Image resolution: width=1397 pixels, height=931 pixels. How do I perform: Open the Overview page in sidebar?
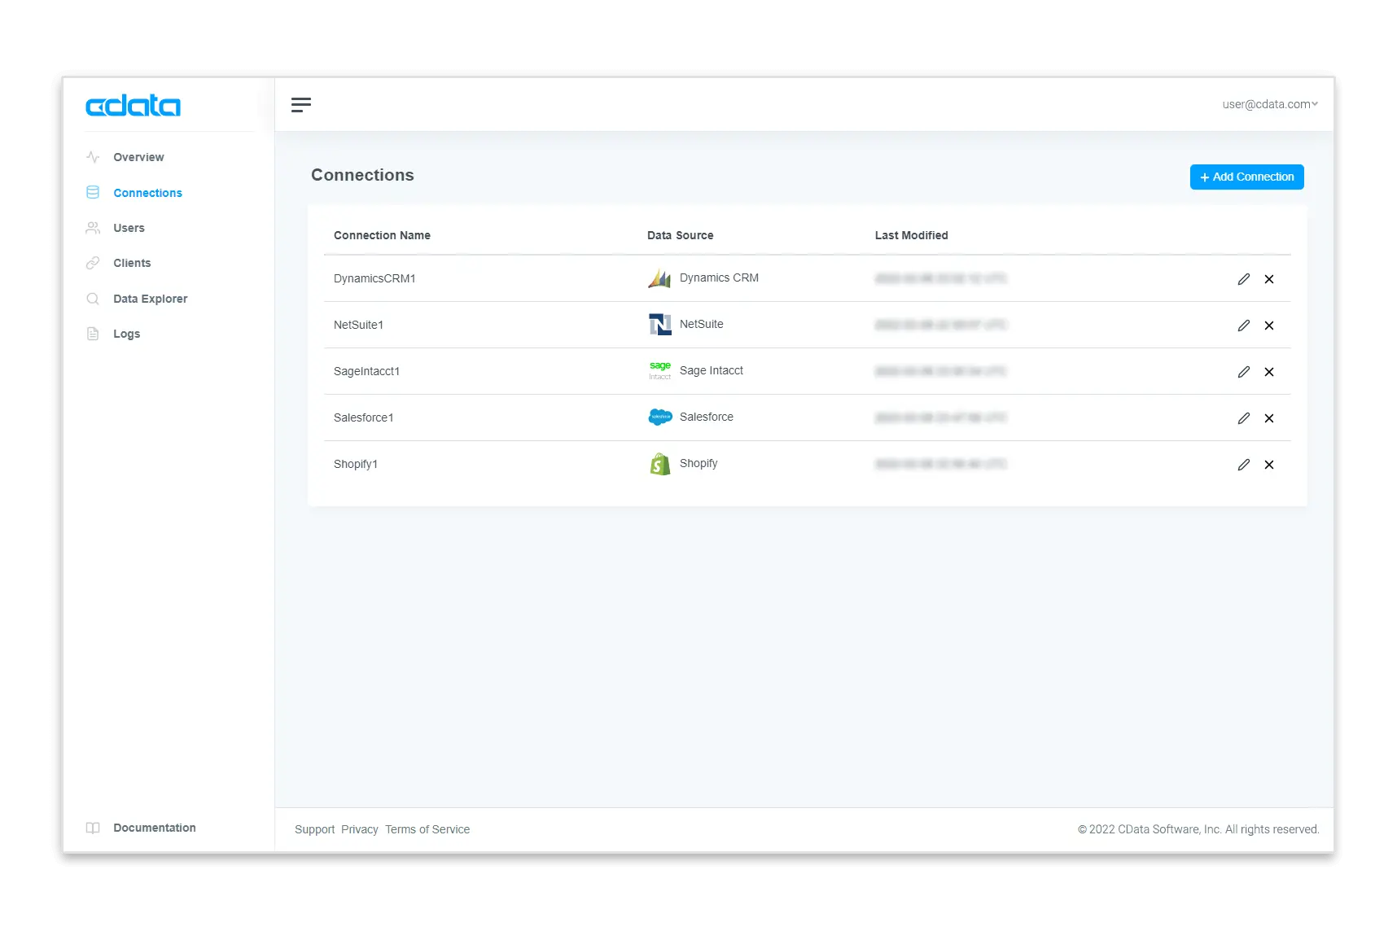point(138,157)
